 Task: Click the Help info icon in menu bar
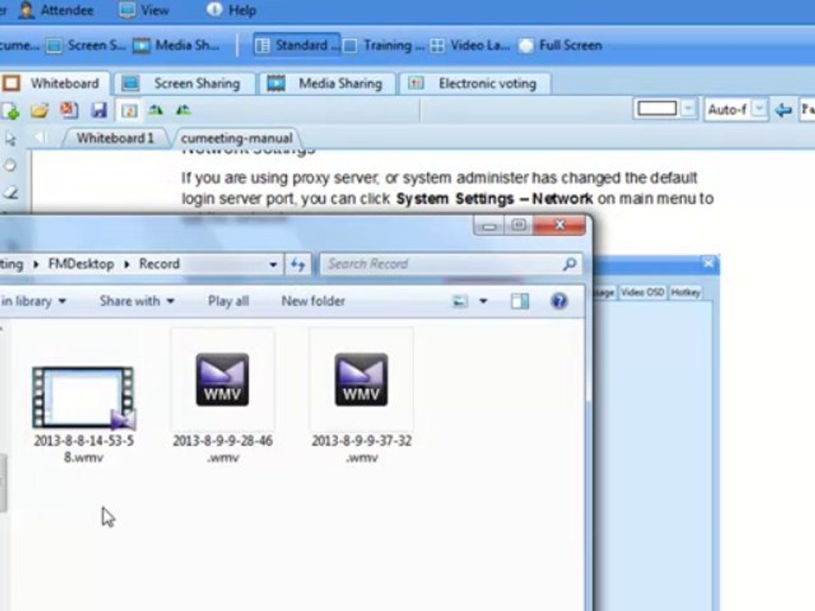point(214,9)
